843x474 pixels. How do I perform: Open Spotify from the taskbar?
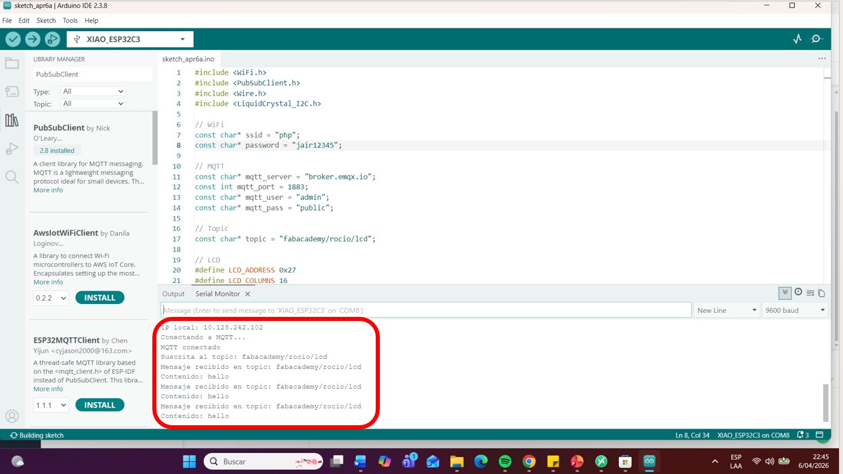coord(505,462)
